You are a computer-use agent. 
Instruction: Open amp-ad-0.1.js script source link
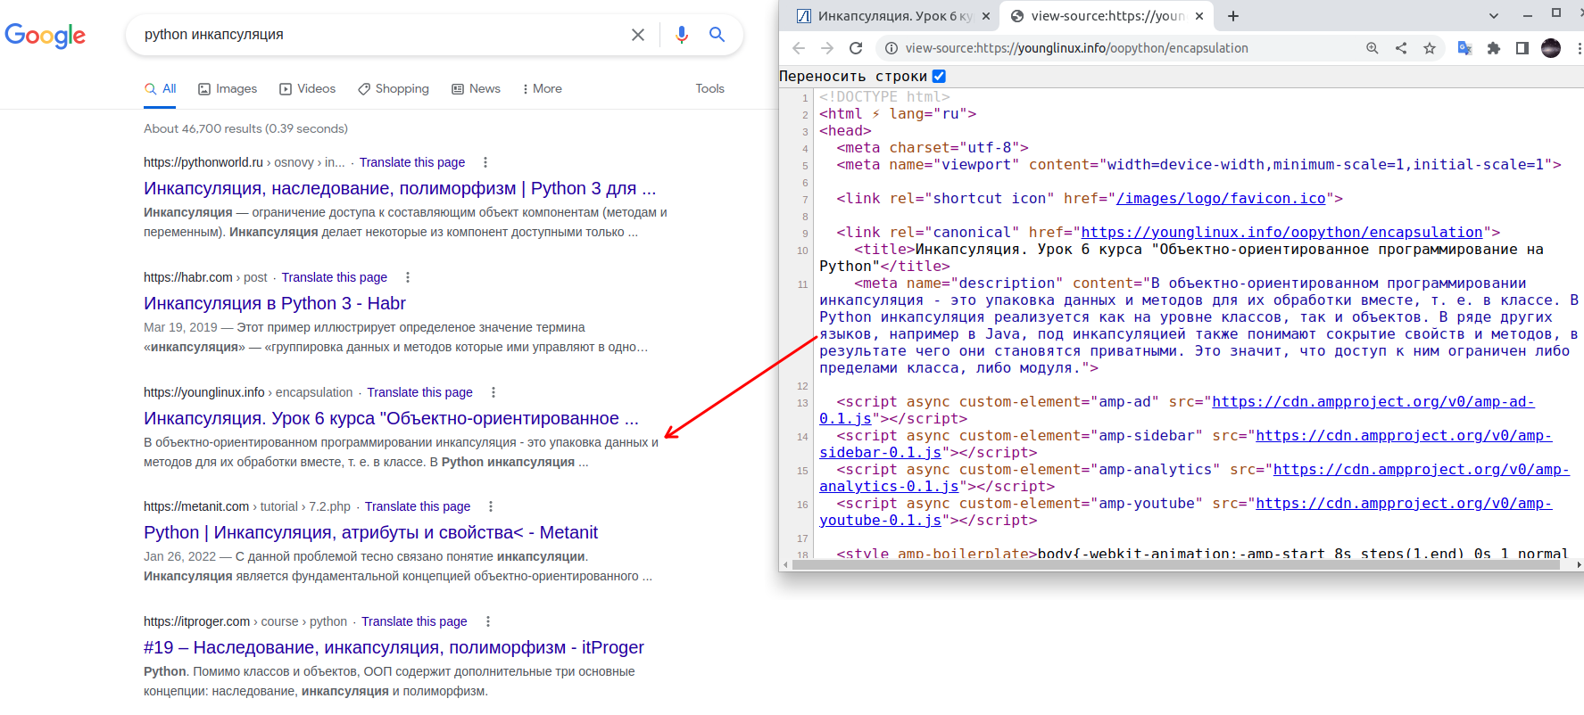tap(1373, 402)
